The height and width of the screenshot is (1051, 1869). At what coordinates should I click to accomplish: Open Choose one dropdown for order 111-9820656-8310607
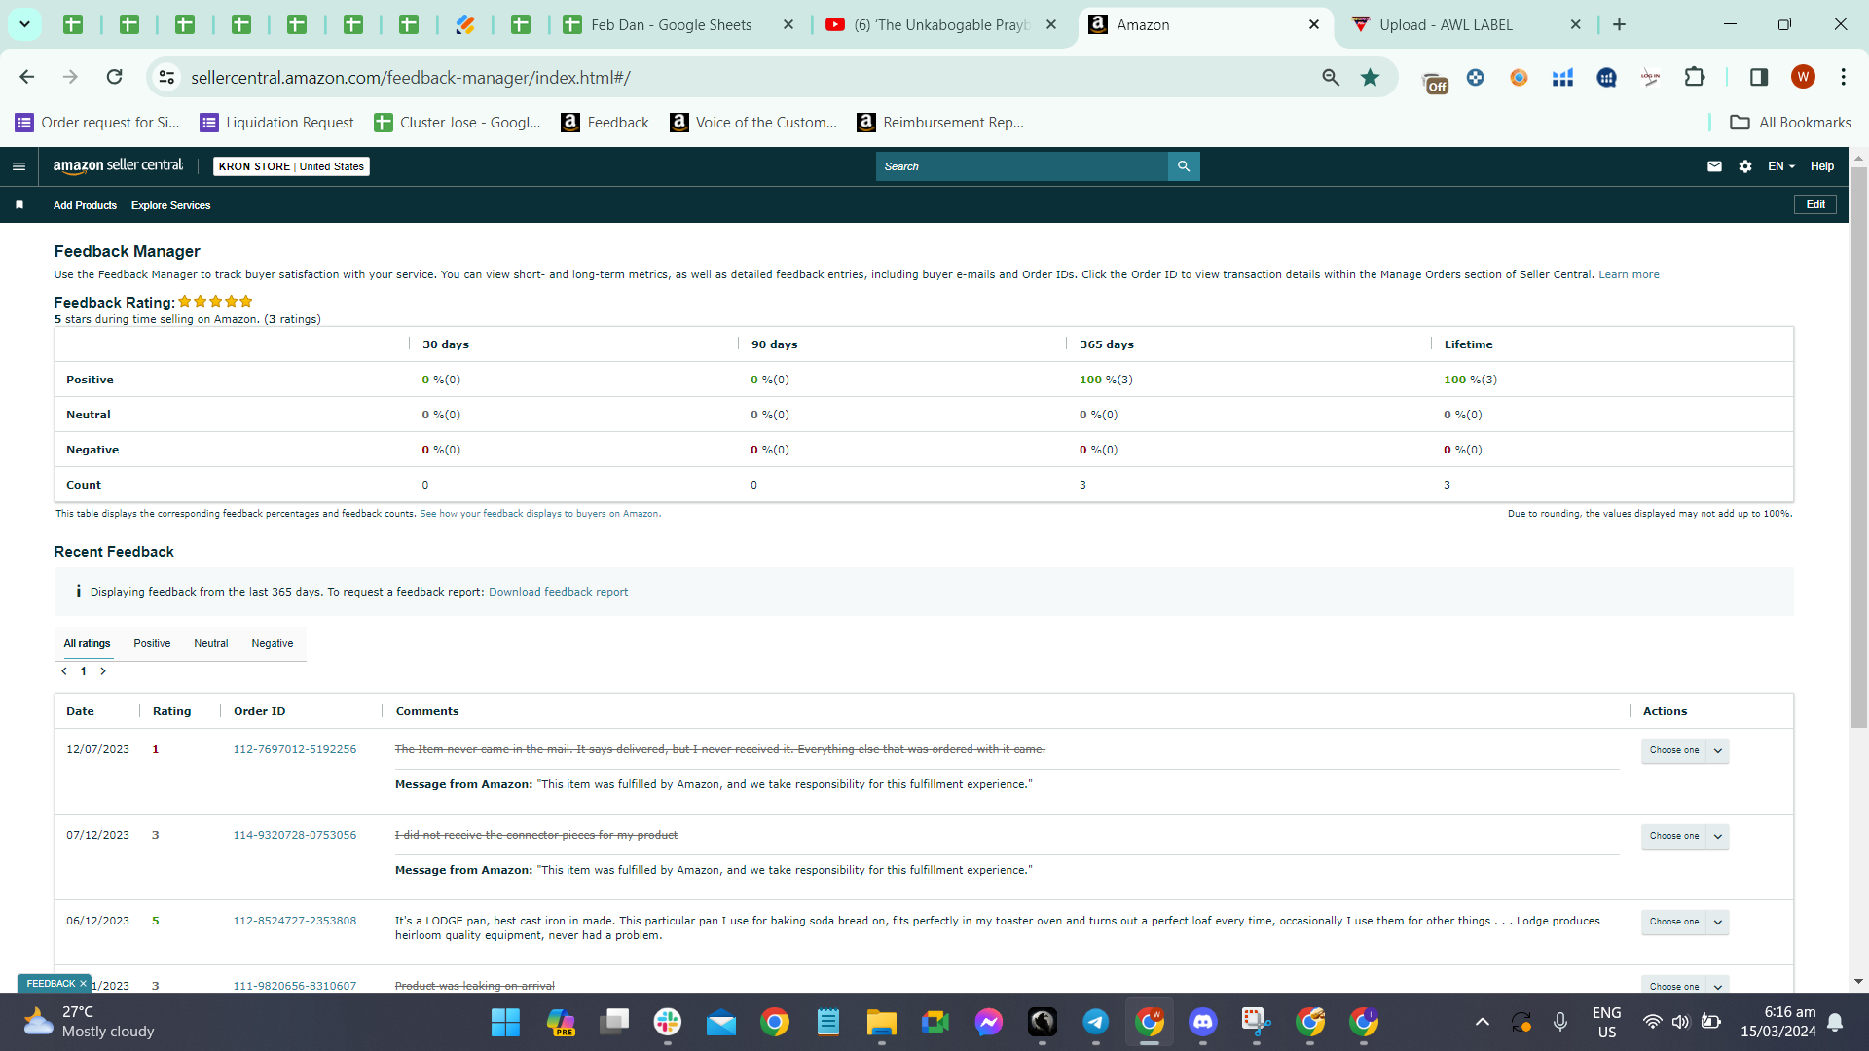[1684, 985]
